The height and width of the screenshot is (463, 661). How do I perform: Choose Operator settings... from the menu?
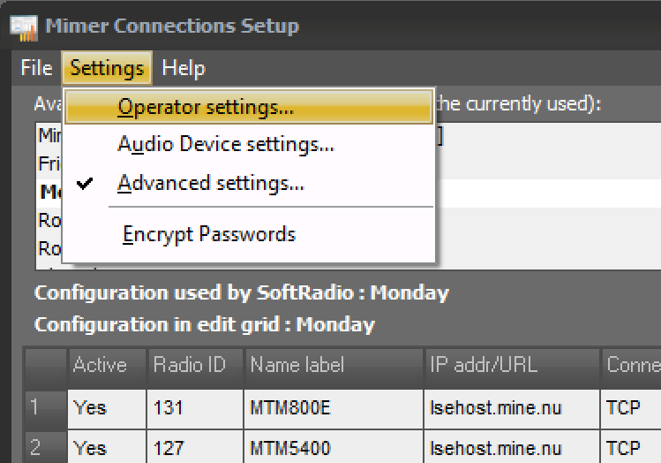coord(249,107)
